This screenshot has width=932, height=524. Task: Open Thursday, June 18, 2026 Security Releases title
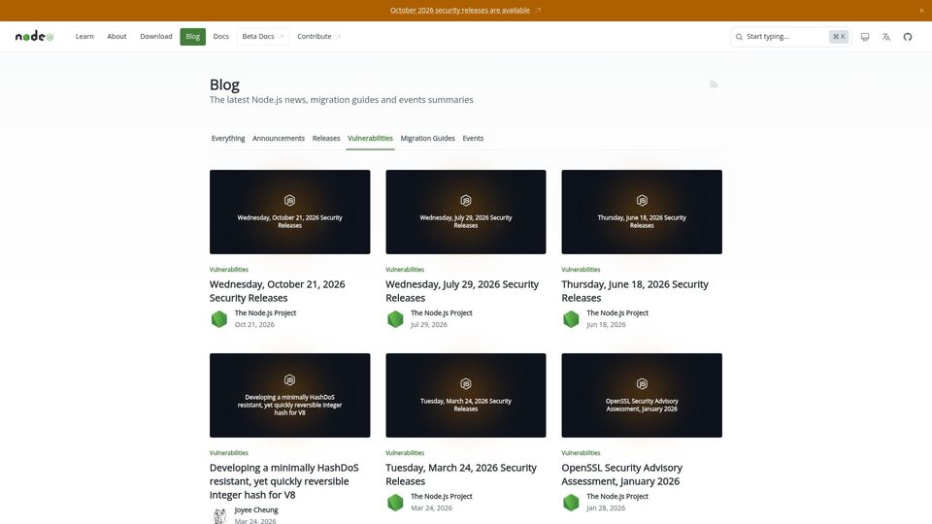635,291
